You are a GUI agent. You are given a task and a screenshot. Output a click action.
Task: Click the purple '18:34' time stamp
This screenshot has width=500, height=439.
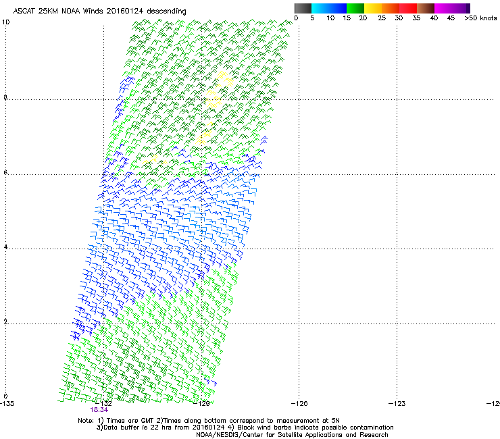[99, 410]
